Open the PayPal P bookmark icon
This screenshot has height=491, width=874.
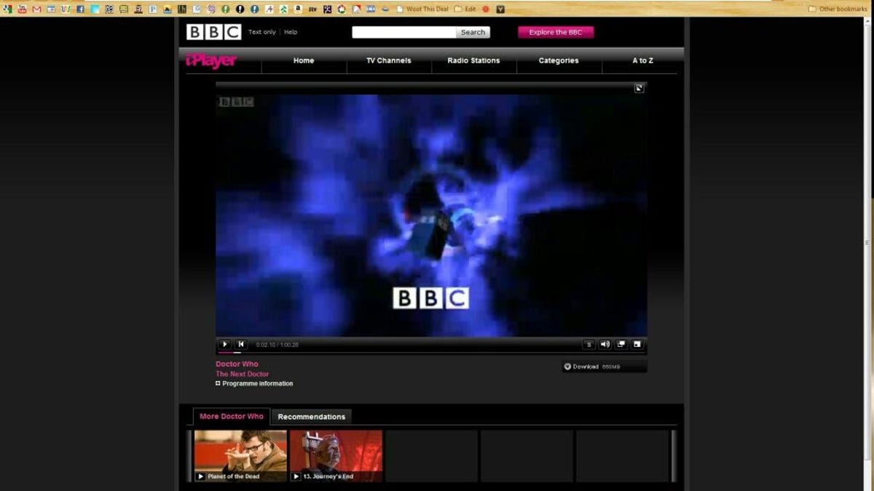153,9
